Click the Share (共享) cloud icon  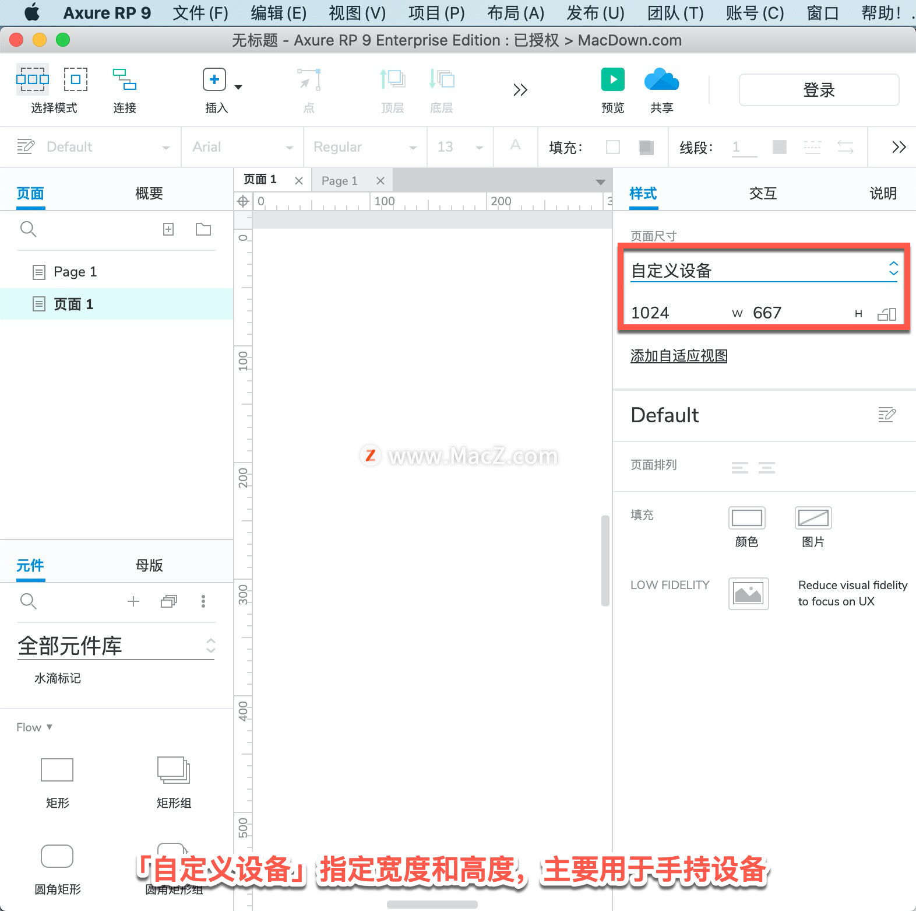pyautogui.click(x=661, y=79)
